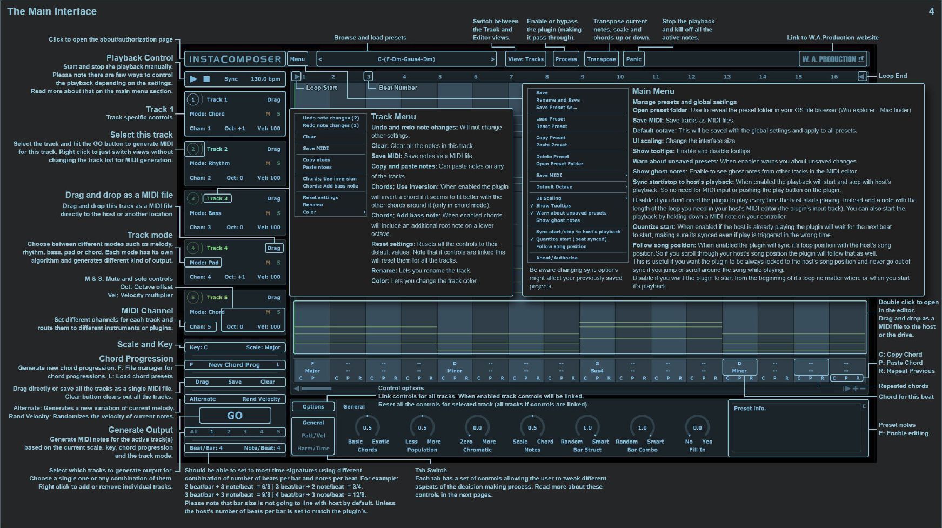
Task: Click the Transpose button
Action: tap(602, 59)
